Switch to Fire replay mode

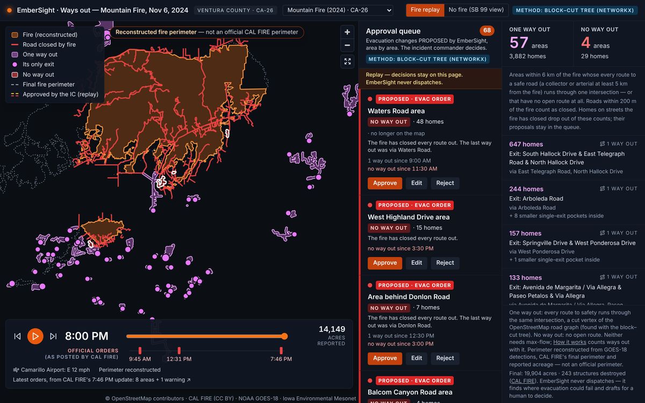425,10
